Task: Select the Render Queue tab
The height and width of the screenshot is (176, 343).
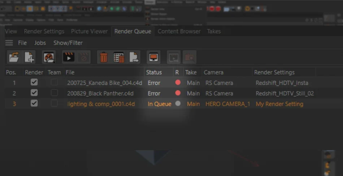Action: [133, 31]
